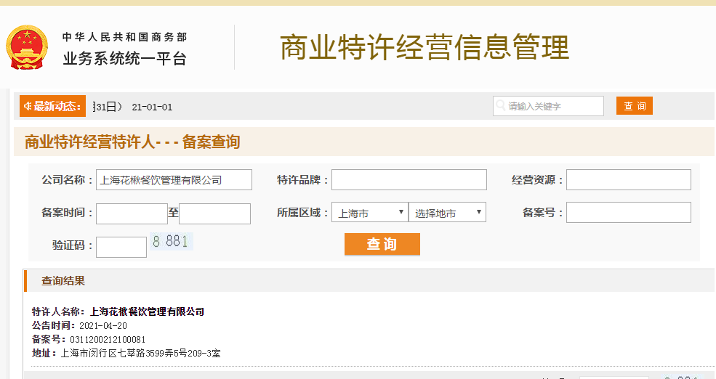Screen dimensions: 716x379
Task: Click the 备案时间 end date field after 至
Action: 214,213
